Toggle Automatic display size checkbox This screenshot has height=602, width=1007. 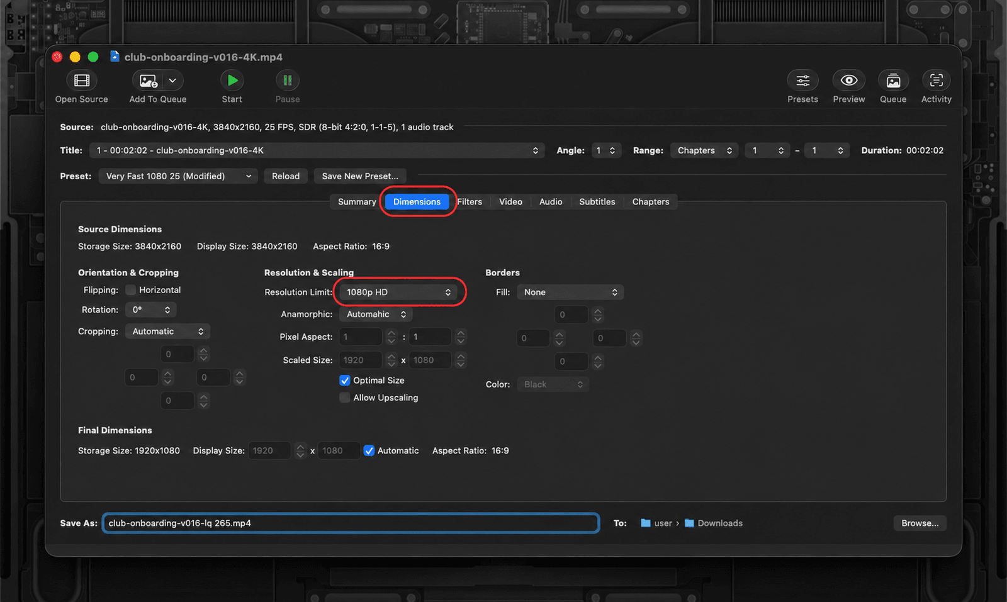pyautogui.click(x=369, y=450)
